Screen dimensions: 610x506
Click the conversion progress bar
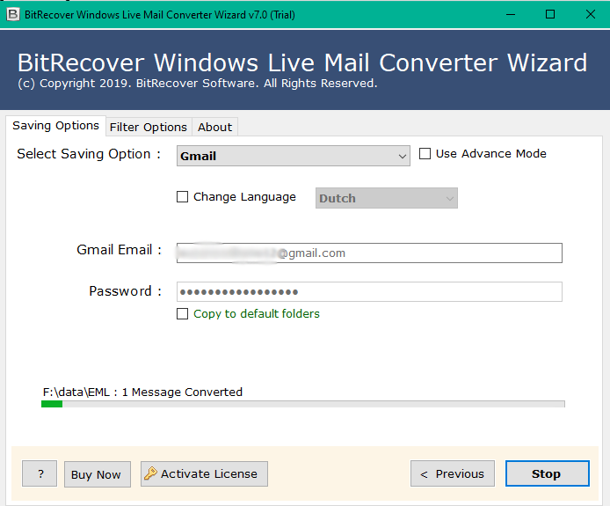pos(303,404)
